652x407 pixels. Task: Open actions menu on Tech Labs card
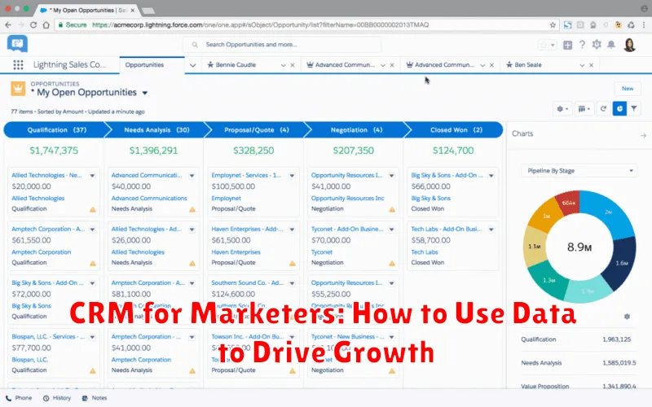click(491, 230)
